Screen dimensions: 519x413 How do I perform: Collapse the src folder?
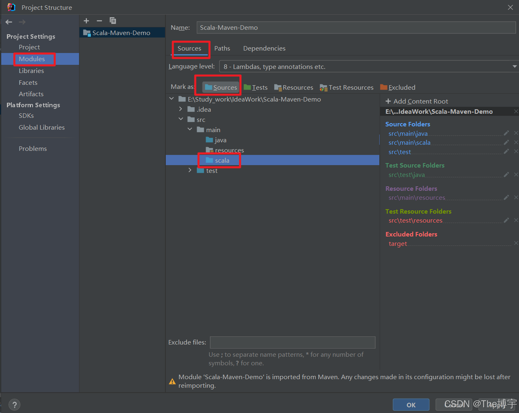180,119
